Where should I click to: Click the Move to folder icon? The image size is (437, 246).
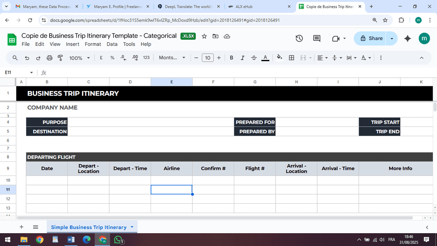coord(216,36)
